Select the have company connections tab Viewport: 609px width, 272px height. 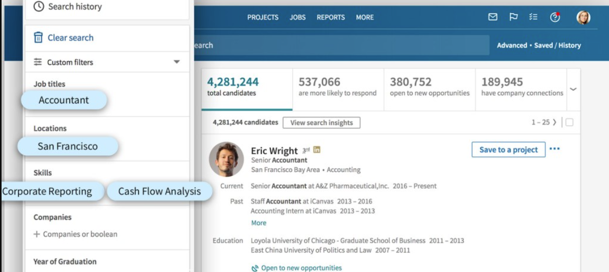(521, 90)
